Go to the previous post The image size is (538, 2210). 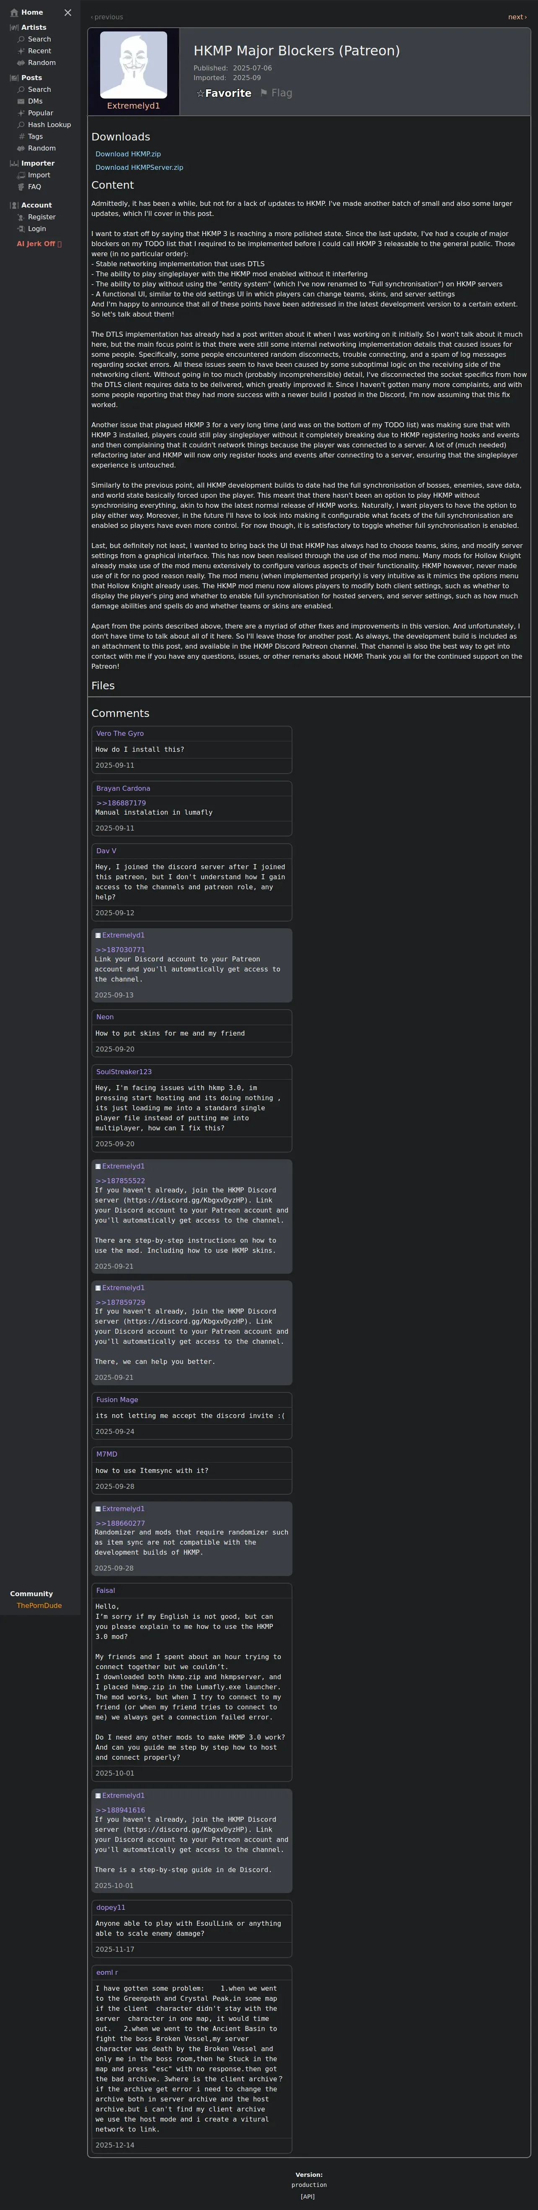click(107, 17)
